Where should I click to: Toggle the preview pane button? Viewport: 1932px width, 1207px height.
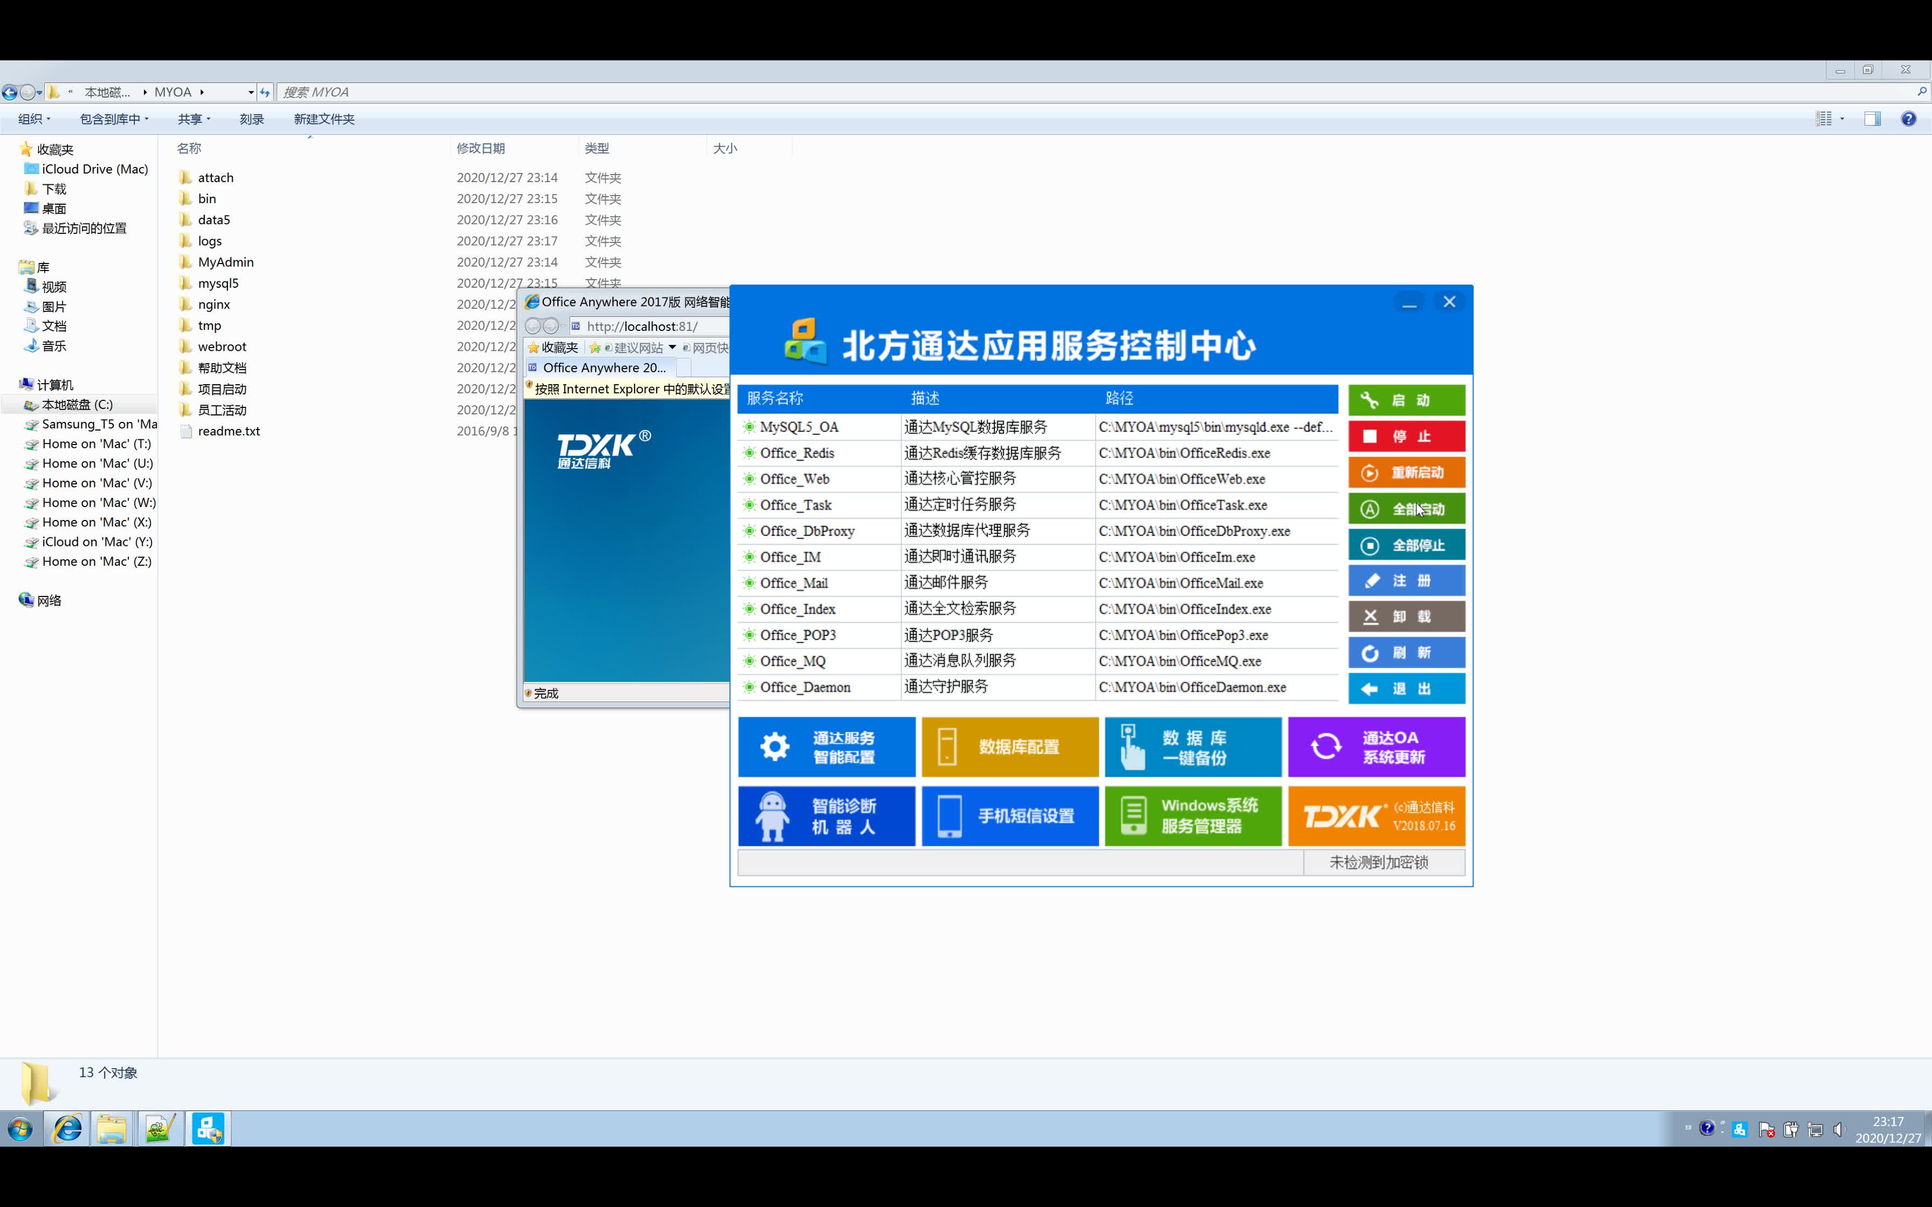1872,119
